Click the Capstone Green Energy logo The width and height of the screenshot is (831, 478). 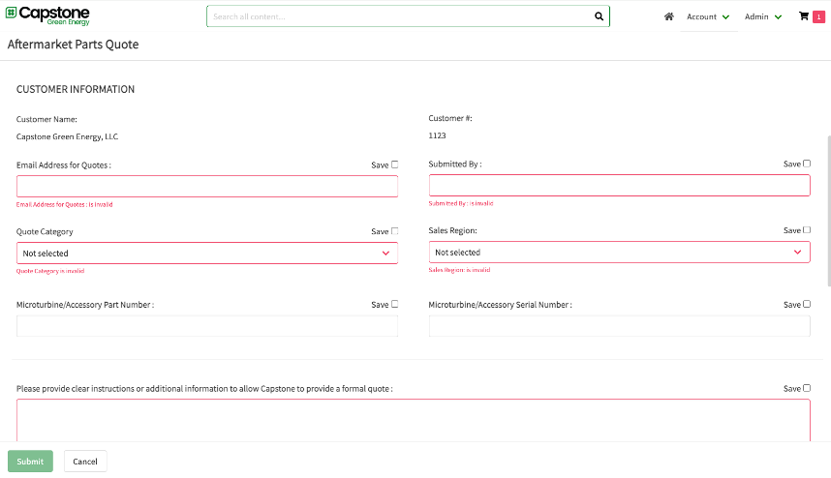[47, 15]
